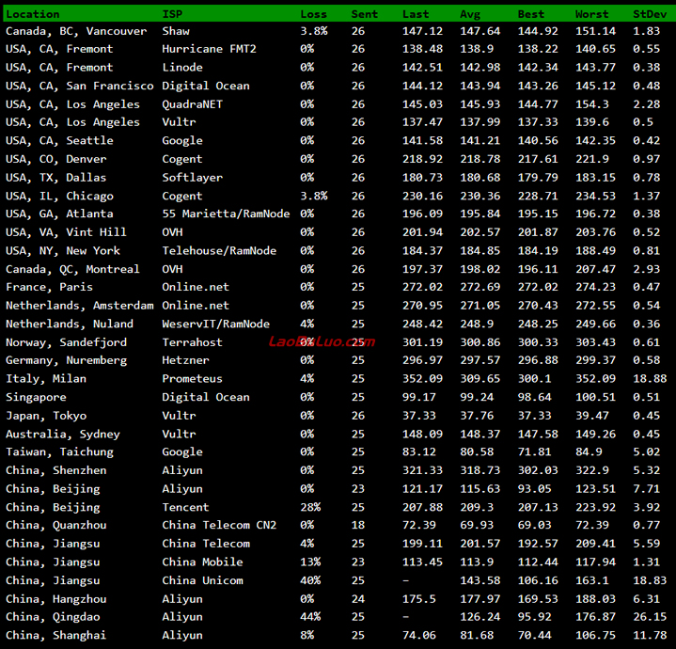Click the 8% loss for Shanghai
The height and width of the screenshot is (649, 676).
coord(307,635)
